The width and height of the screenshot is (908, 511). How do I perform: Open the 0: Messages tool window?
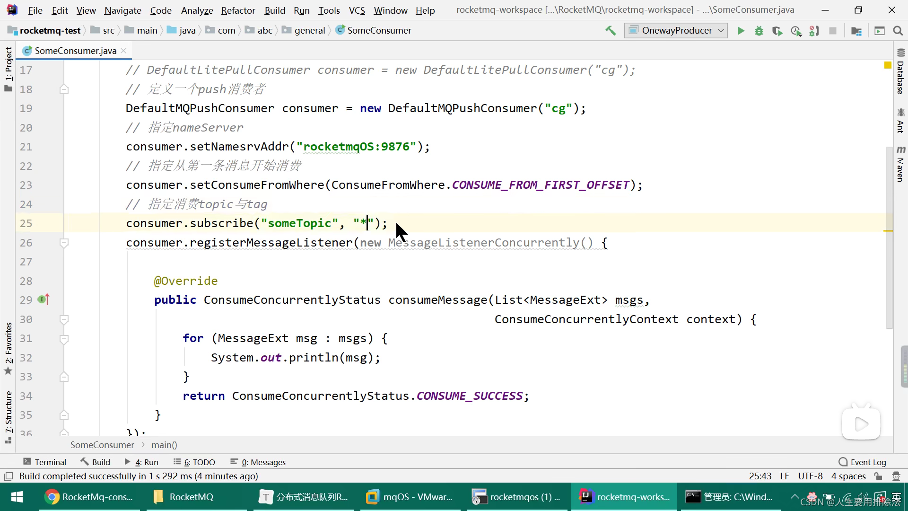(x=258, y=462)
